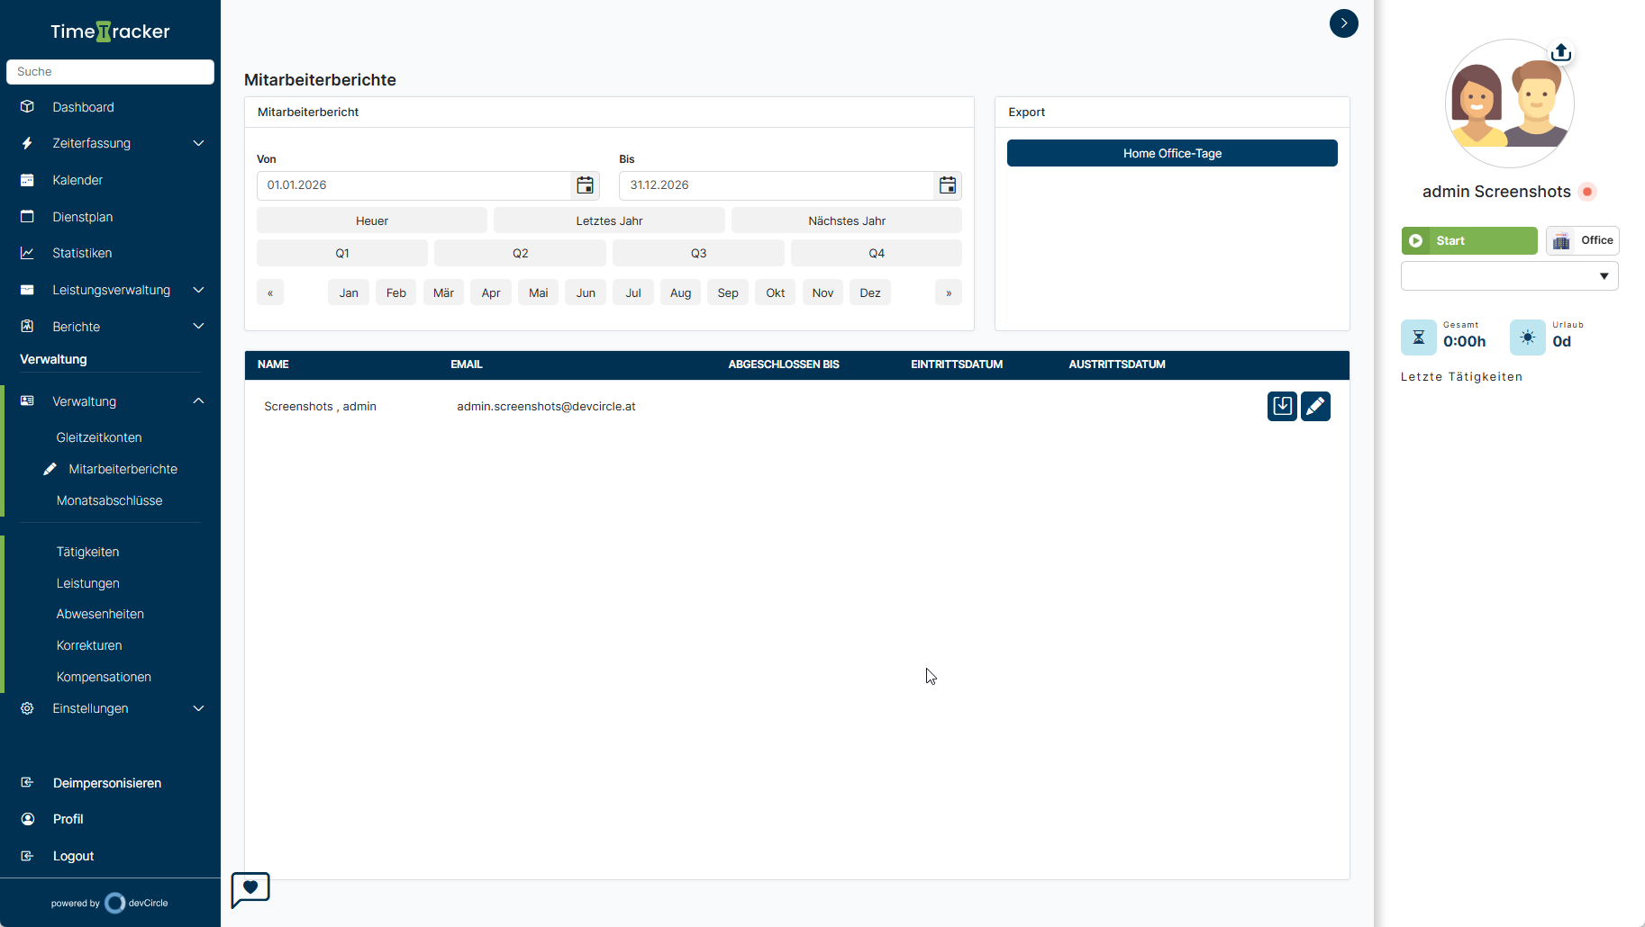Collapse the Verwaltung submenu chevron
The height and width of the screenshot is (927, 1645).
(x=198, y=400)
